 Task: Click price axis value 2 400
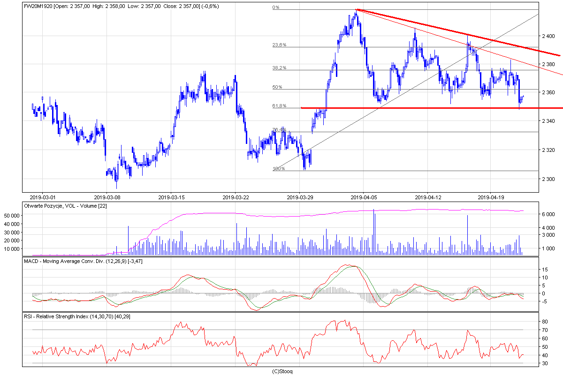(549, 36)
